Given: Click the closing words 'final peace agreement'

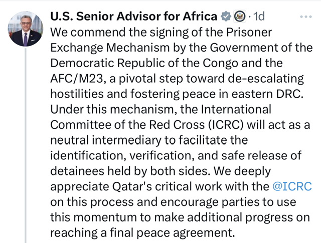Looking at the screenshot, I should pyautogui.click(x=172, y=233).
